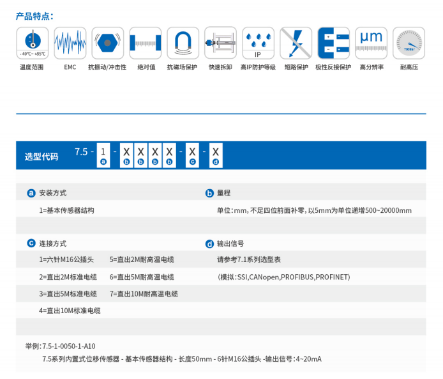The image size is (443, 379).
Task: Select the absolute value ruler icon
Action: 145,43
